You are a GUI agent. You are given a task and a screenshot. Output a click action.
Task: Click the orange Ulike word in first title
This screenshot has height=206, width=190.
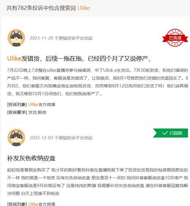14,58
